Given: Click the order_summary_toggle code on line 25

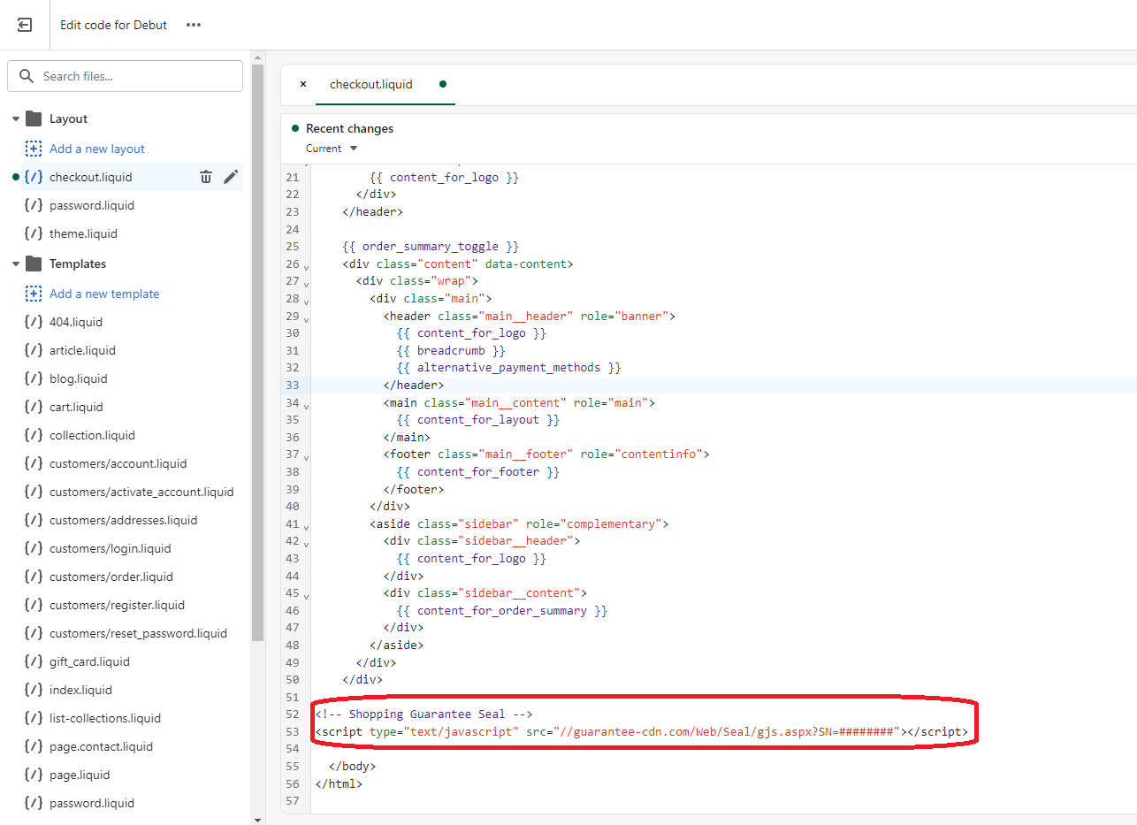Looking at the screenshot, I should [431, 246].
